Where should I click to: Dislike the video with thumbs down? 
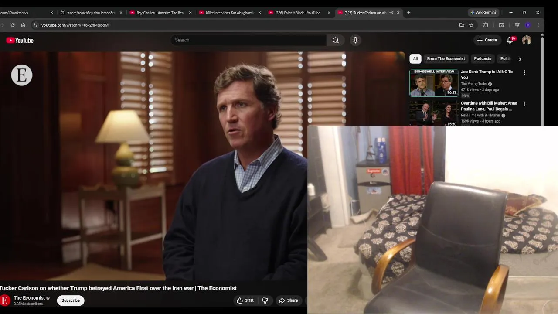pyautogui.click(x=265, y=300)
